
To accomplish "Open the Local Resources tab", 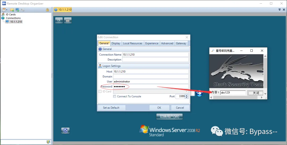I will point(133,43).
